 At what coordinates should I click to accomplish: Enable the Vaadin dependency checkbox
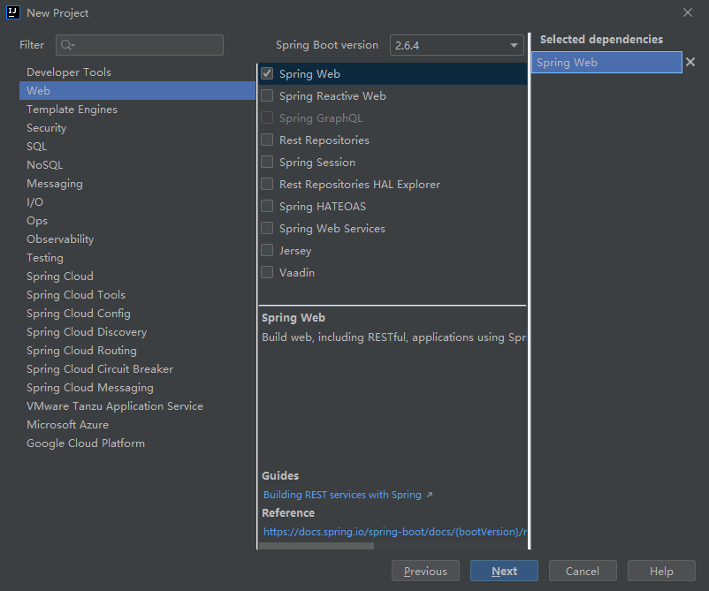[x=267, y=272]
